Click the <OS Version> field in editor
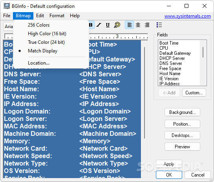The width and height of the screenshot is (214, 182). (x=100, y=171)
